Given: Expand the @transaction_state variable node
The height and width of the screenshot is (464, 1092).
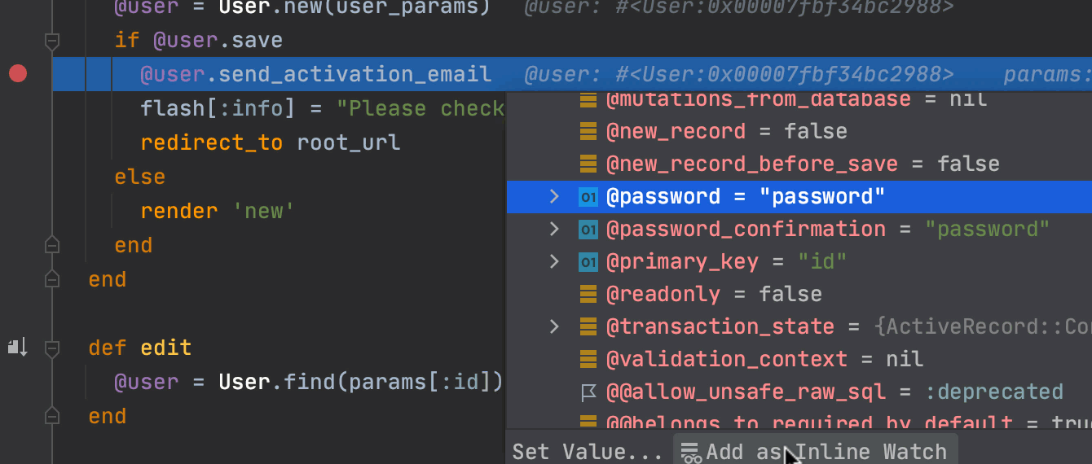Looking at the screenshot, I should coord(554,326).
